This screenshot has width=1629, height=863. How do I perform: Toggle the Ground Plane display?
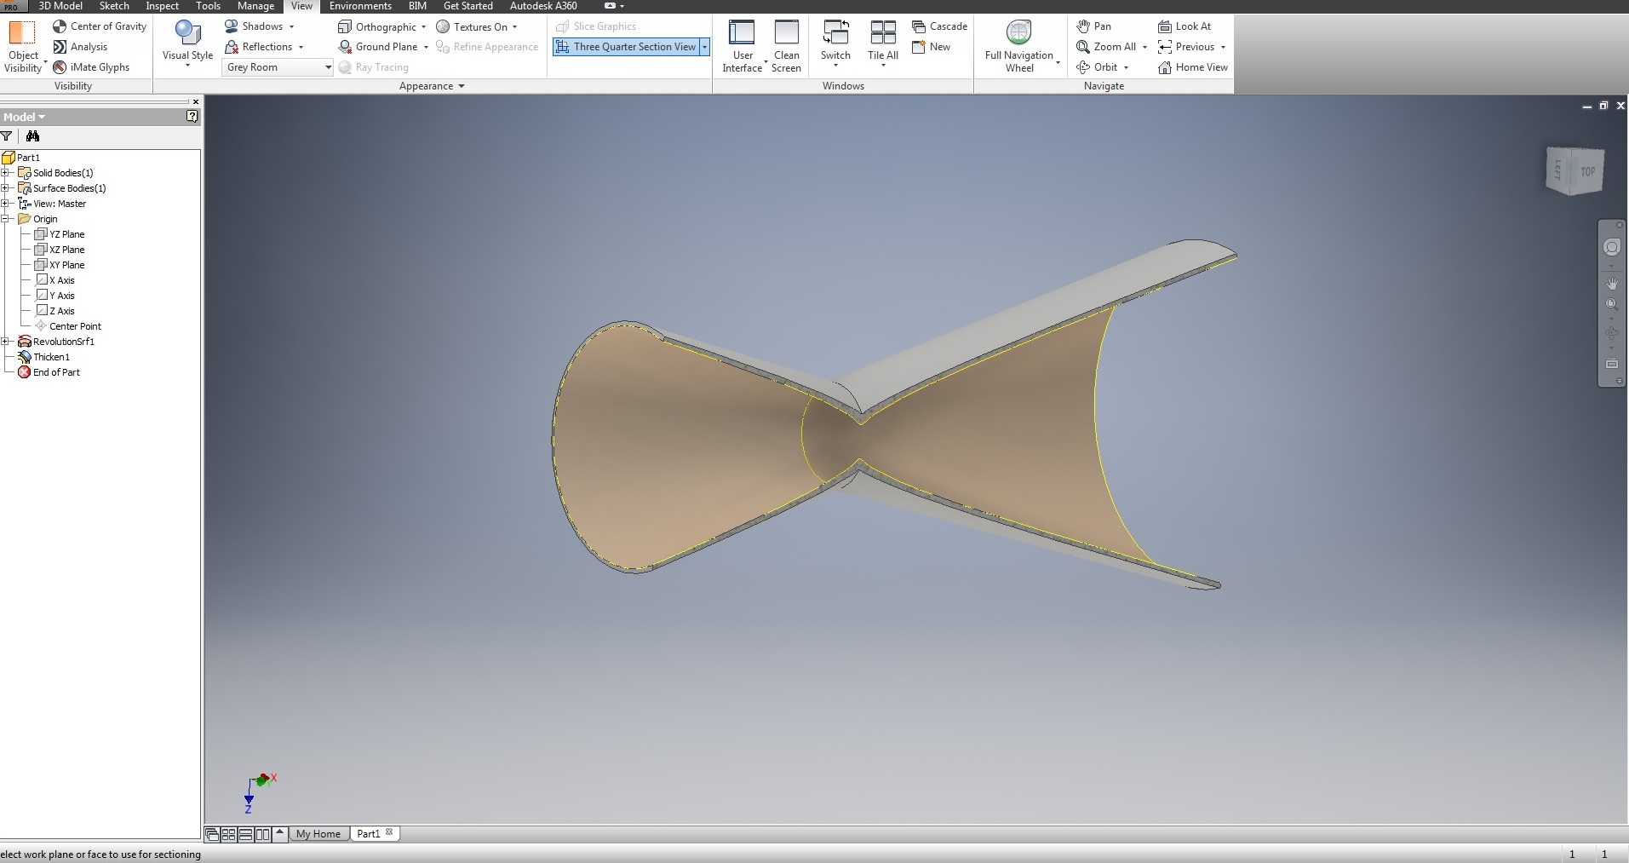click(383, 47)
